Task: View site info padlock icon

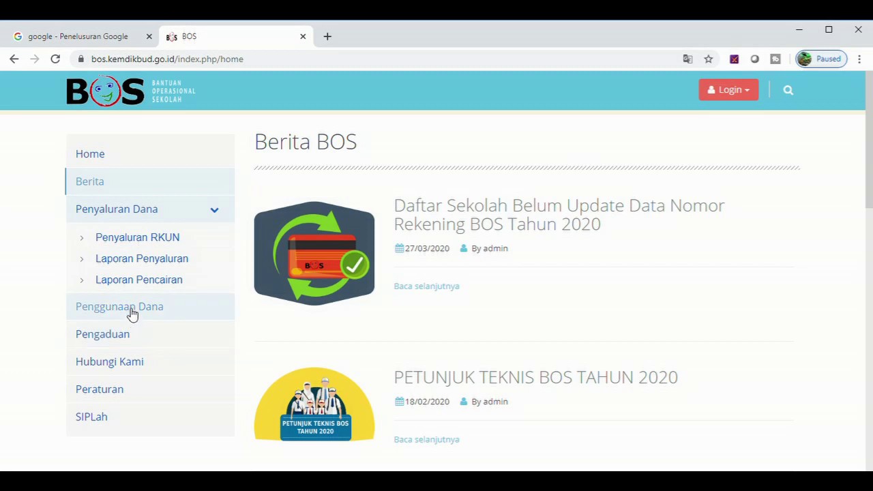Action: 80,59
